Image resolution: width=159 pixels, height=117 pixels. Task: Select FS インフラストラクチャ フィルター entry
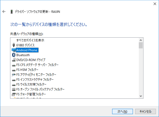35,79
